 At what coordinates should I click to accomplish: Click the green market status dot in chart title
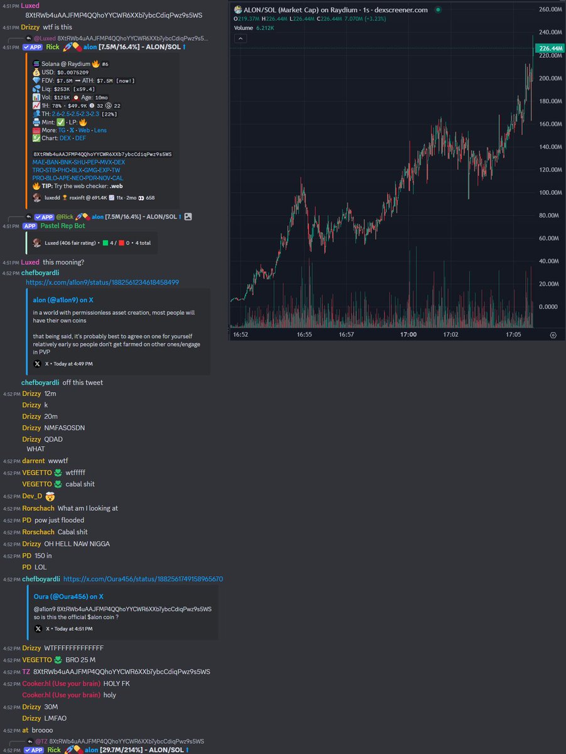click(438, 10)
